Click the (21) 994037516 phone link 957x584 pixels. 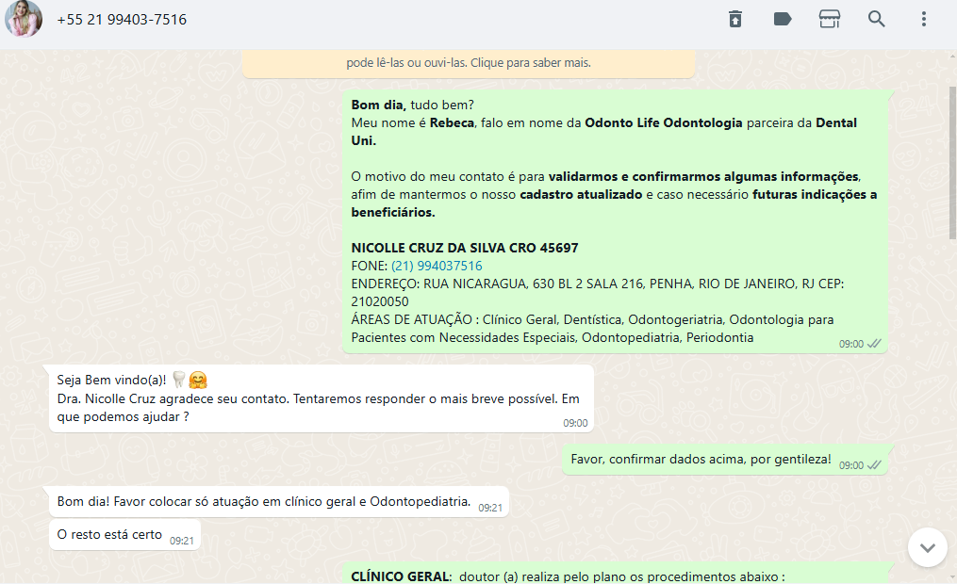(437, 266)
